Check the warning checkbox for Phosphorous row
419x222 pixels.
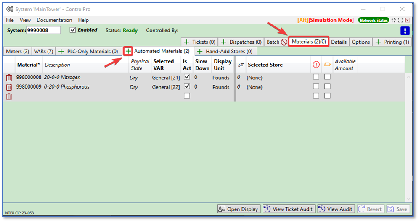316,86
